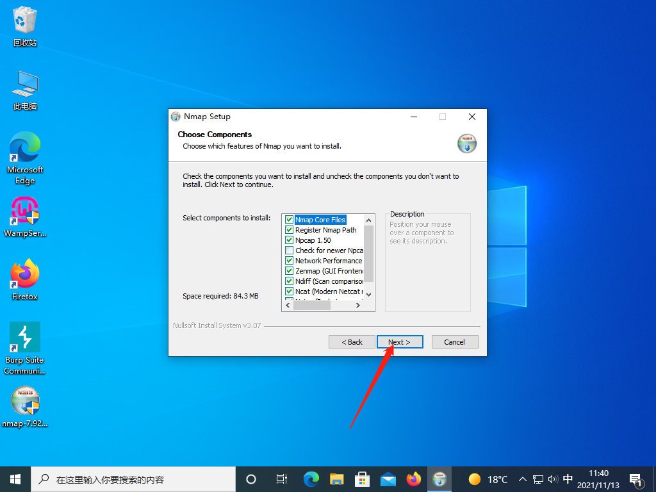The height and width of the screenshot is (492, 656).
Task: Continue with the Next > button
Action: pyautogui.click(x=400, y=342)
